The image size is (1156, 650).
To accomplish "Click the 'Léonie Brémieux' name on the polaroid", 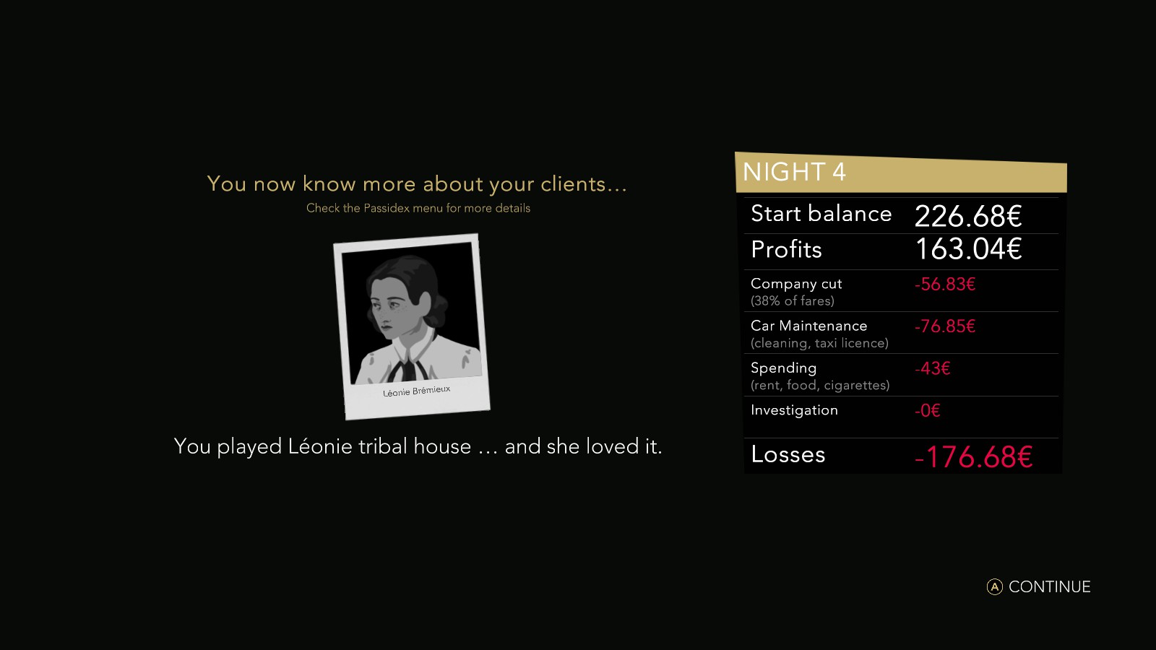I will tap(417, 391).
